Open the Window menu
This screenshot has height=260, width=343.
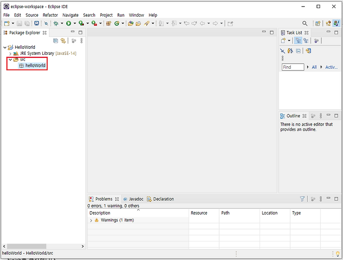tap(136, 15)
